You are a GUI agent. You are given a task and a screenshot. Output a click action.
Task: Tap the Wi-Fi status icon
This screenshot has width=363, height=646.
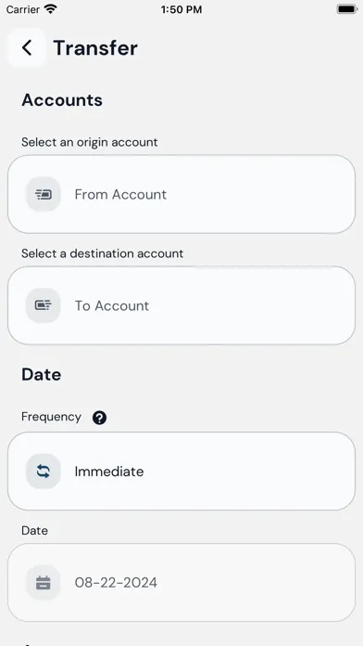51,9
